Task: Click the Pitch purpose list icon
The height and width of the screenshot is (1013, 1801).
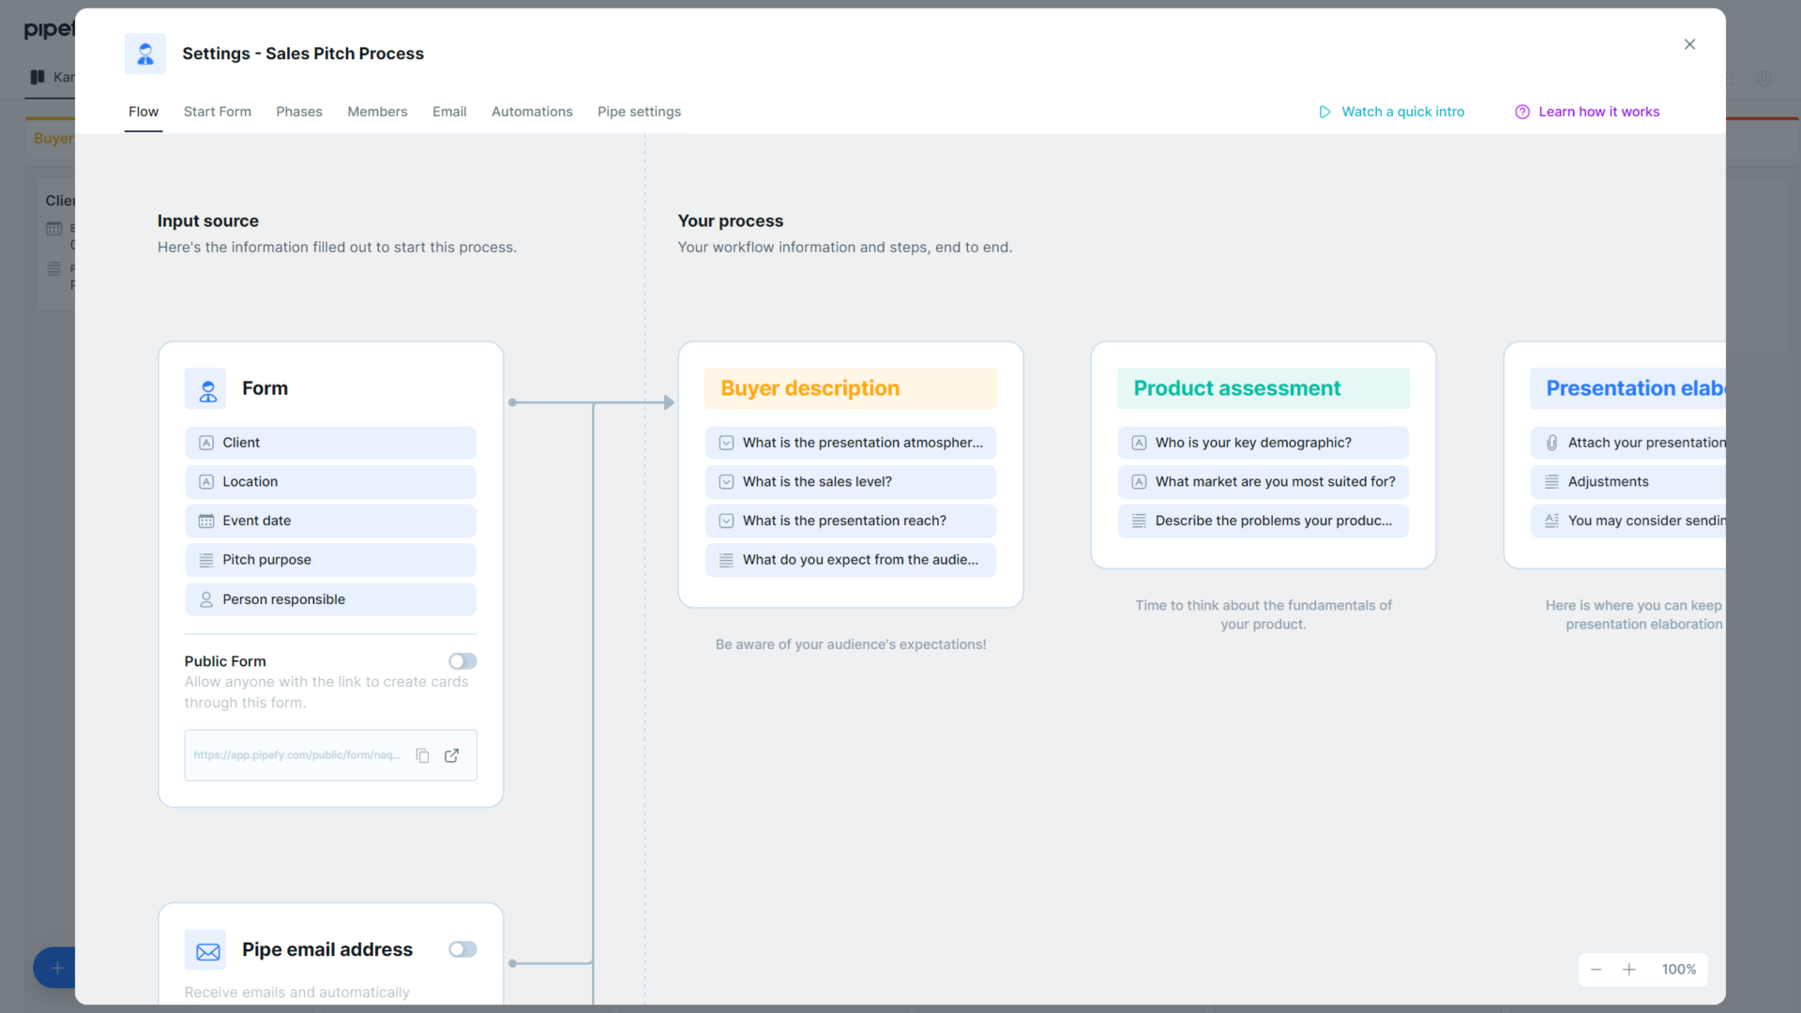Action: pyautogui.click(x=205, y=560)
